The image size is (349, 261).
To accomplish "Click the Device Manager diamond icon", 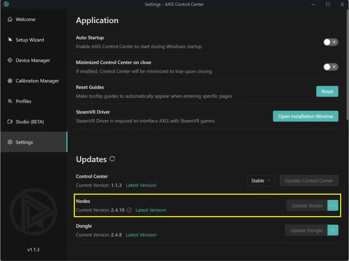I will [10, 61].
